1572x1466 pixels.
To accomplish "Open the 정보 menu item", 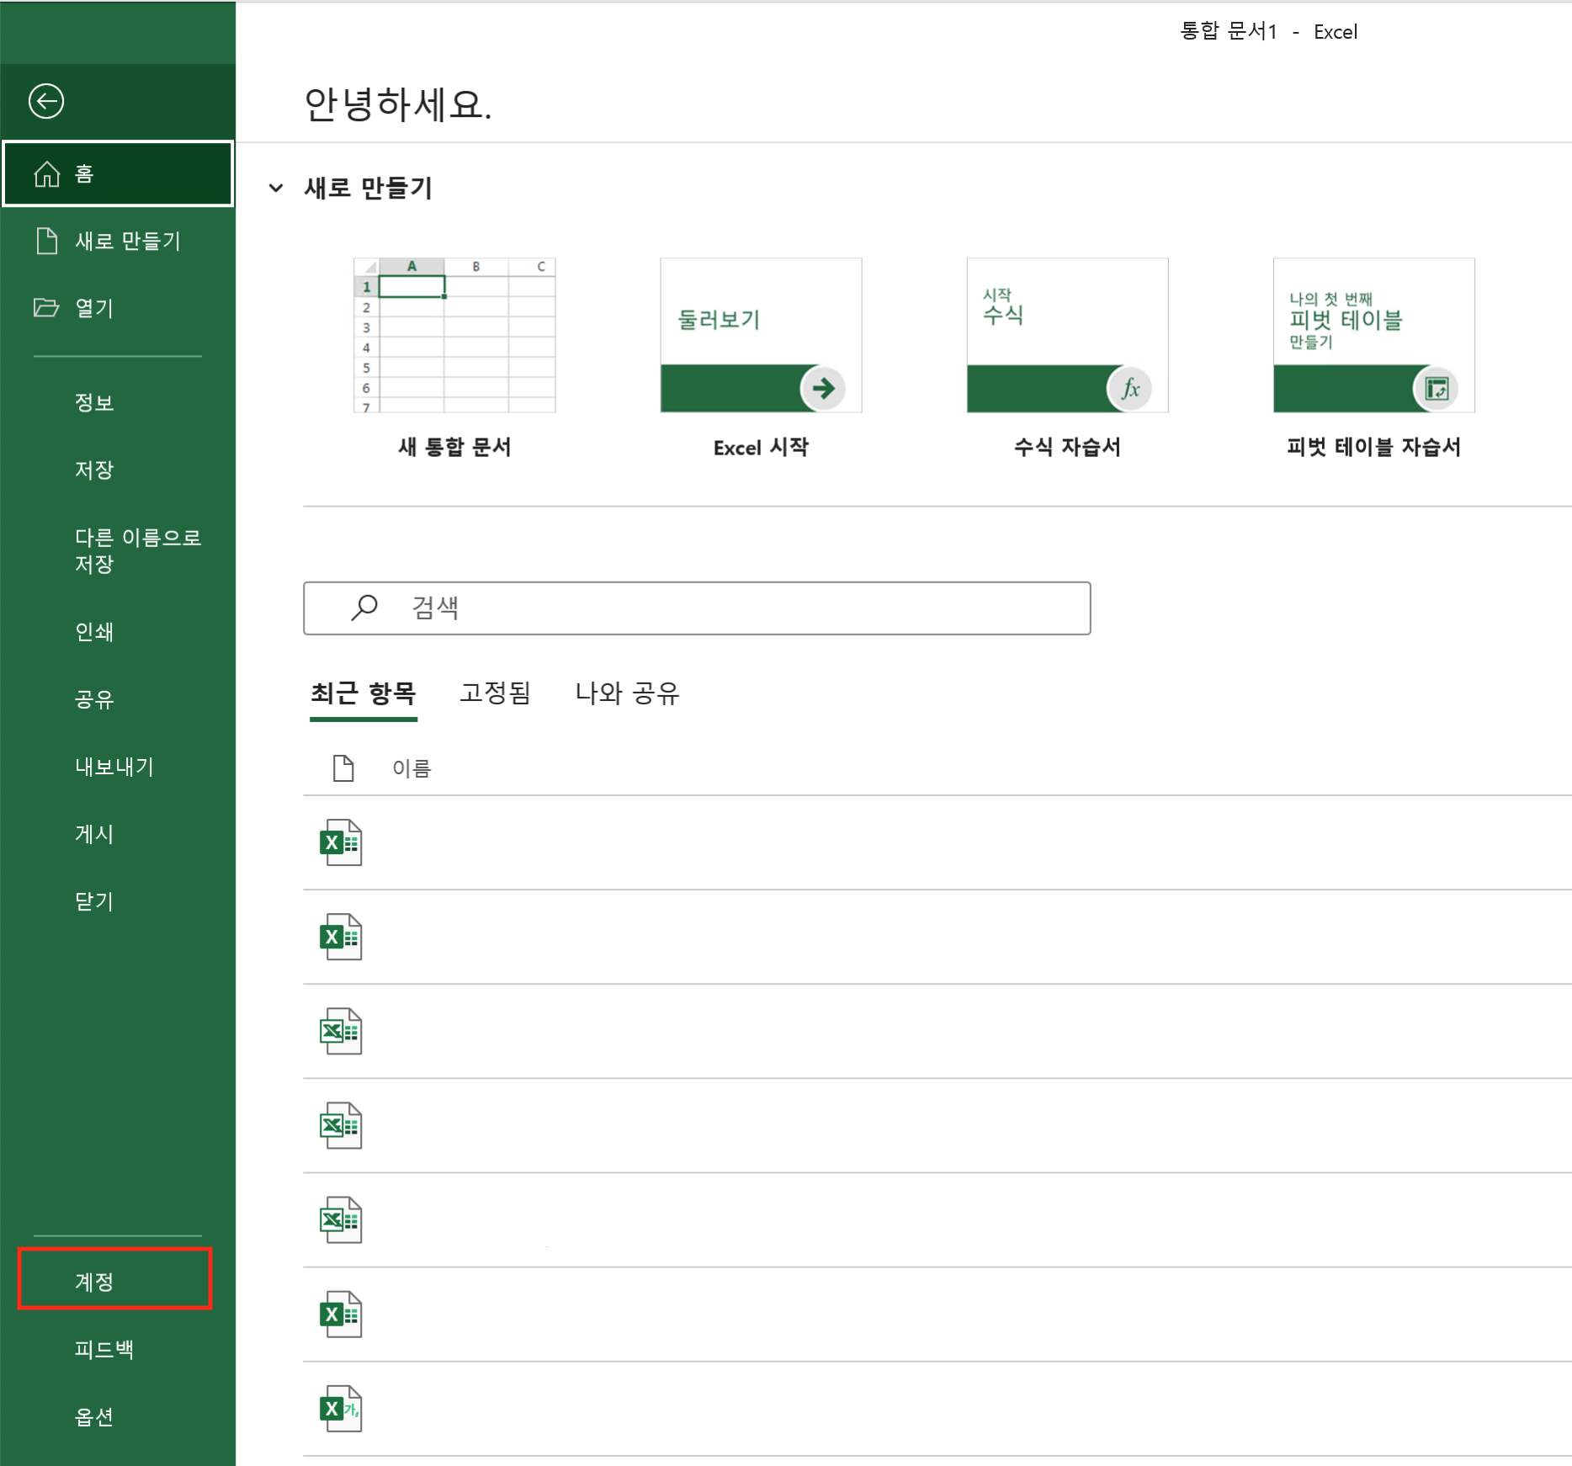I will coord(94,402).
